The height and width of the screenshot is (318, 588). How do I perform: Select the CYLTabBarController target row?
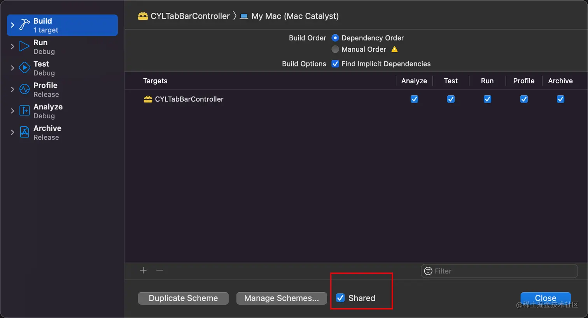coord(356,99)
